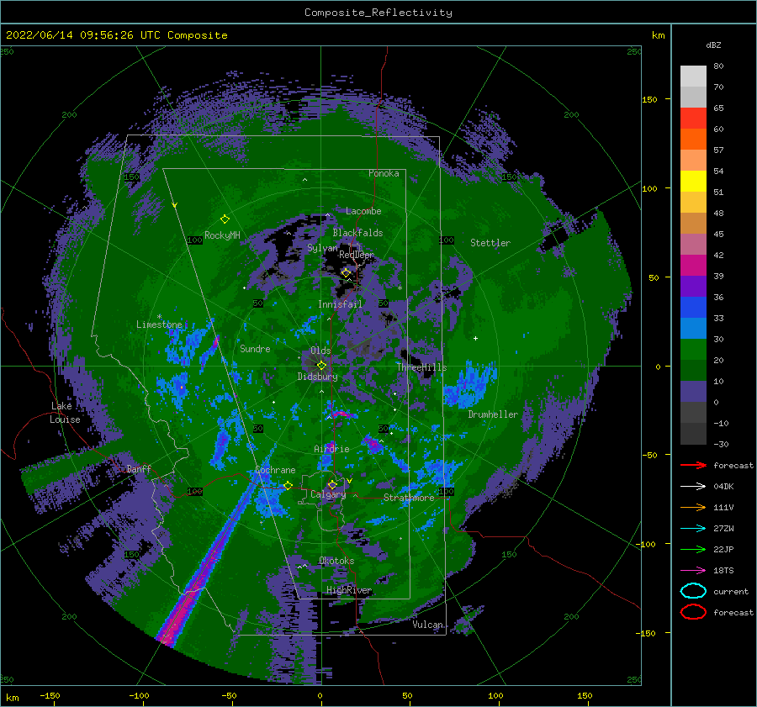
Task: Click the 'current' legend text
Action: (x=730, y=591)
